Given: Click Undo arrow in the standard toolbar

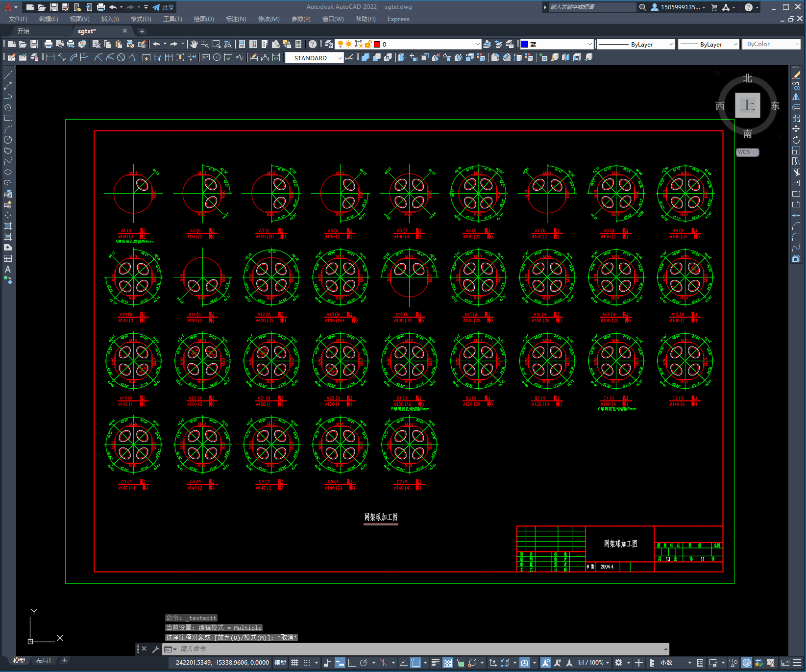Looking at the screenshot, I should 156,44.
